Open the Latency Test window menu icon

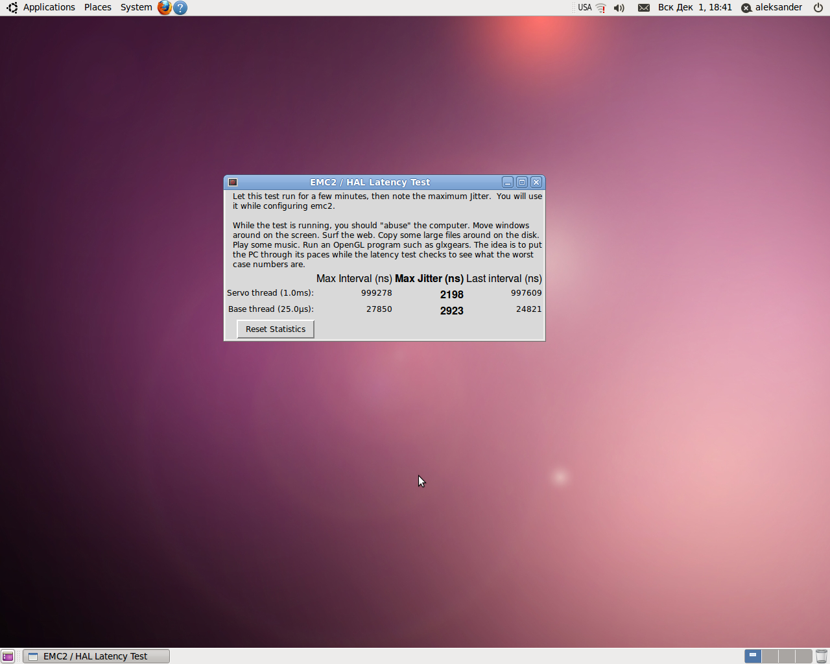click(233, 182)
